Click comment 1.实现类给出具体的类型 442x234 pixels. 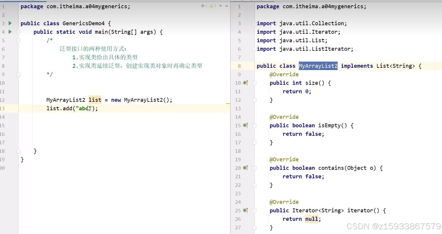[x=105, y=57]
